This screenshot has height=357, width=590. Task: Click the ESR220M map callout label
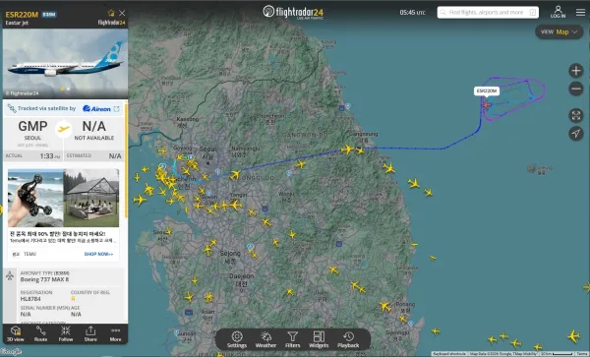(487, 91)
